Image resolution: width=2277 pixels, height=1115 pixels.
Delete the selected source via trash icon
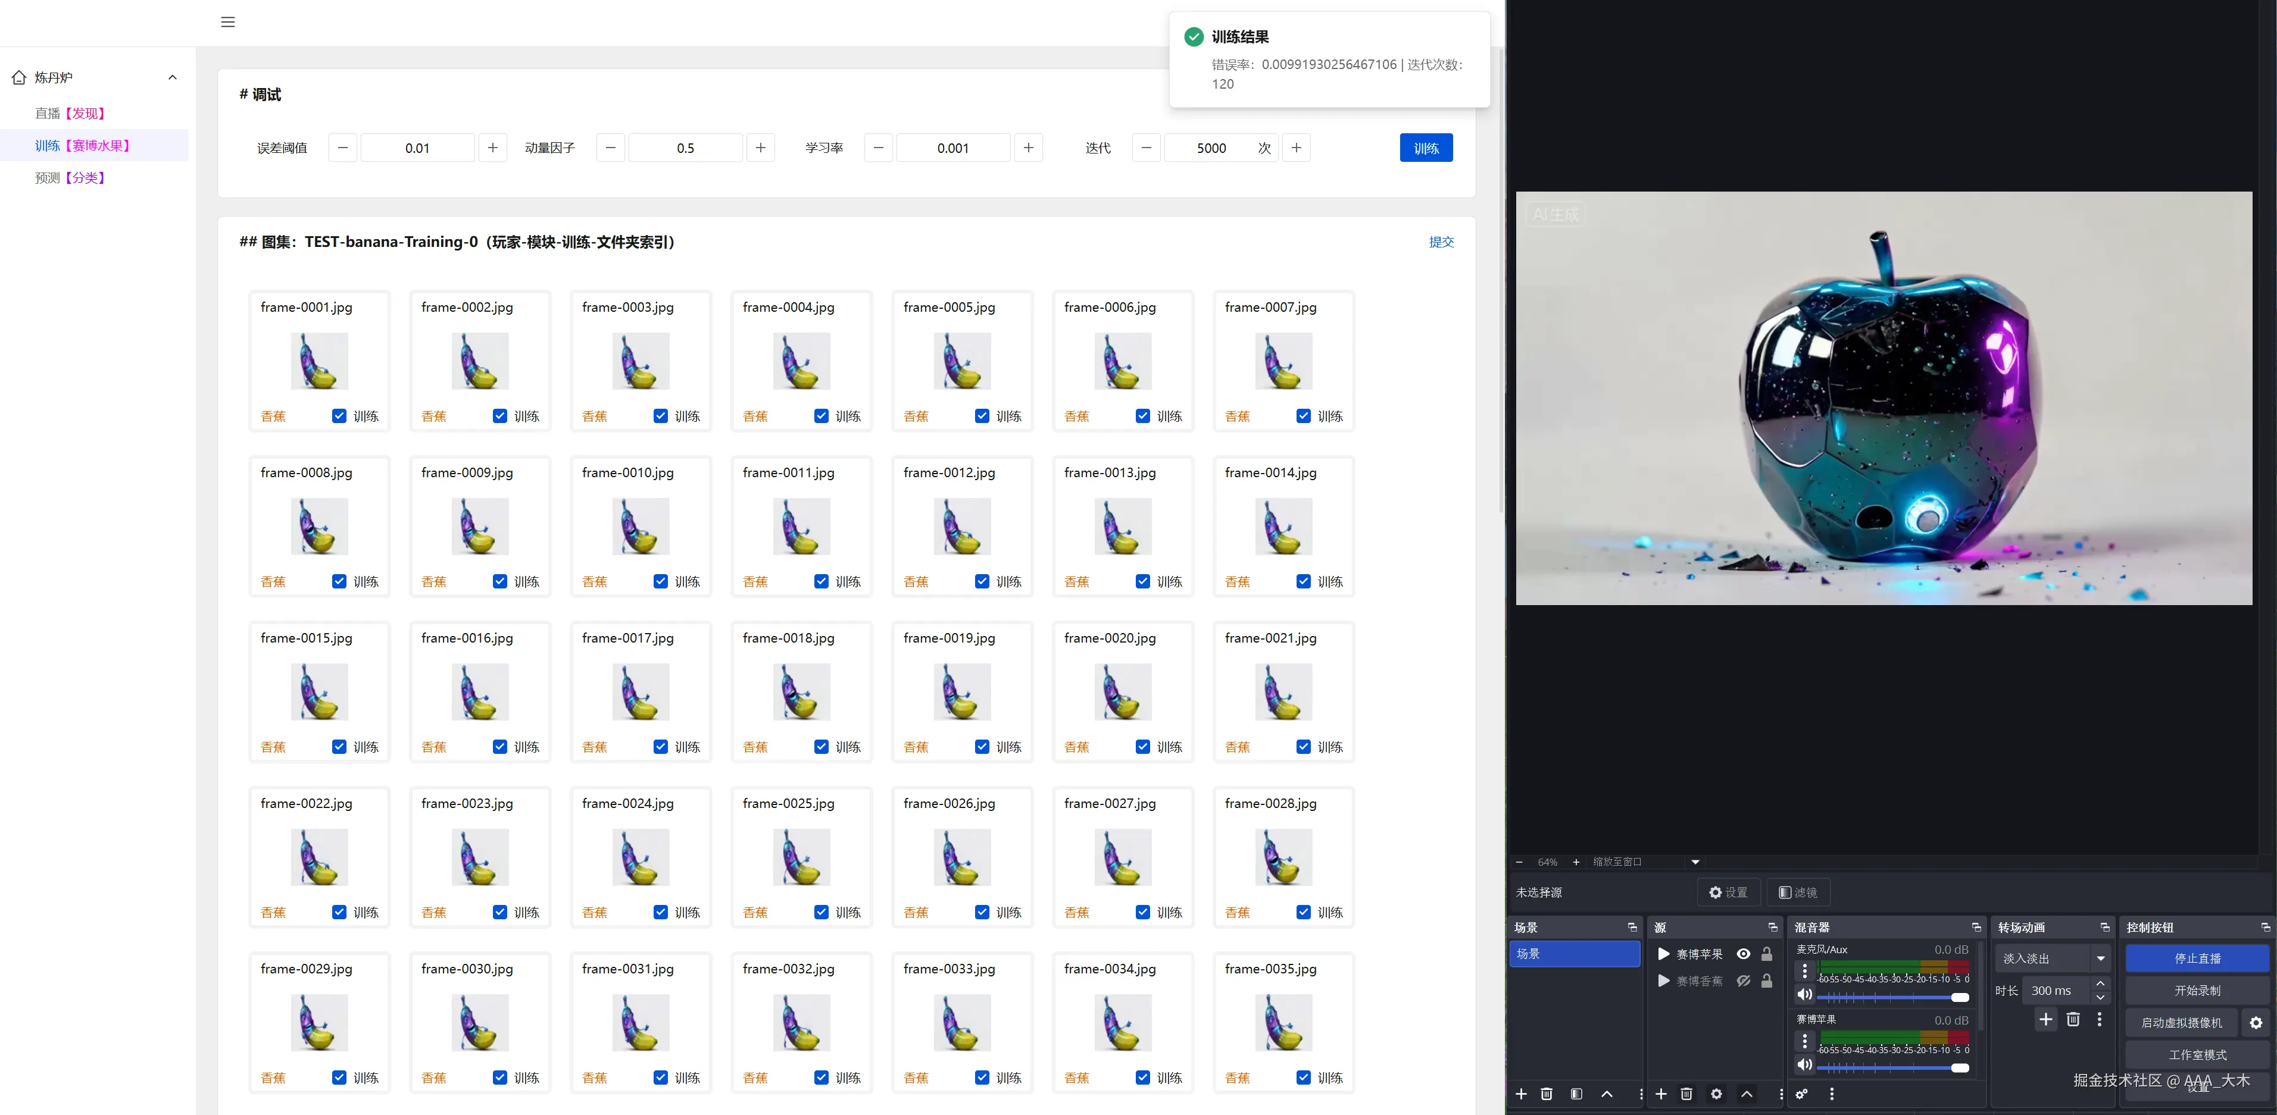1686,1094
